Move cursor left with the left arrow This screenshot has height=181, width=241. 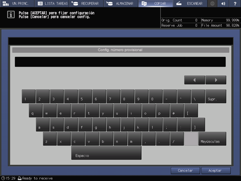(194, 80)
